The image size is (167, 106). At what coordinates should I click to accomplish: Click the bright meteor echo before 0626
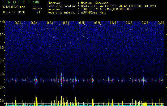[x=93, y=80]
